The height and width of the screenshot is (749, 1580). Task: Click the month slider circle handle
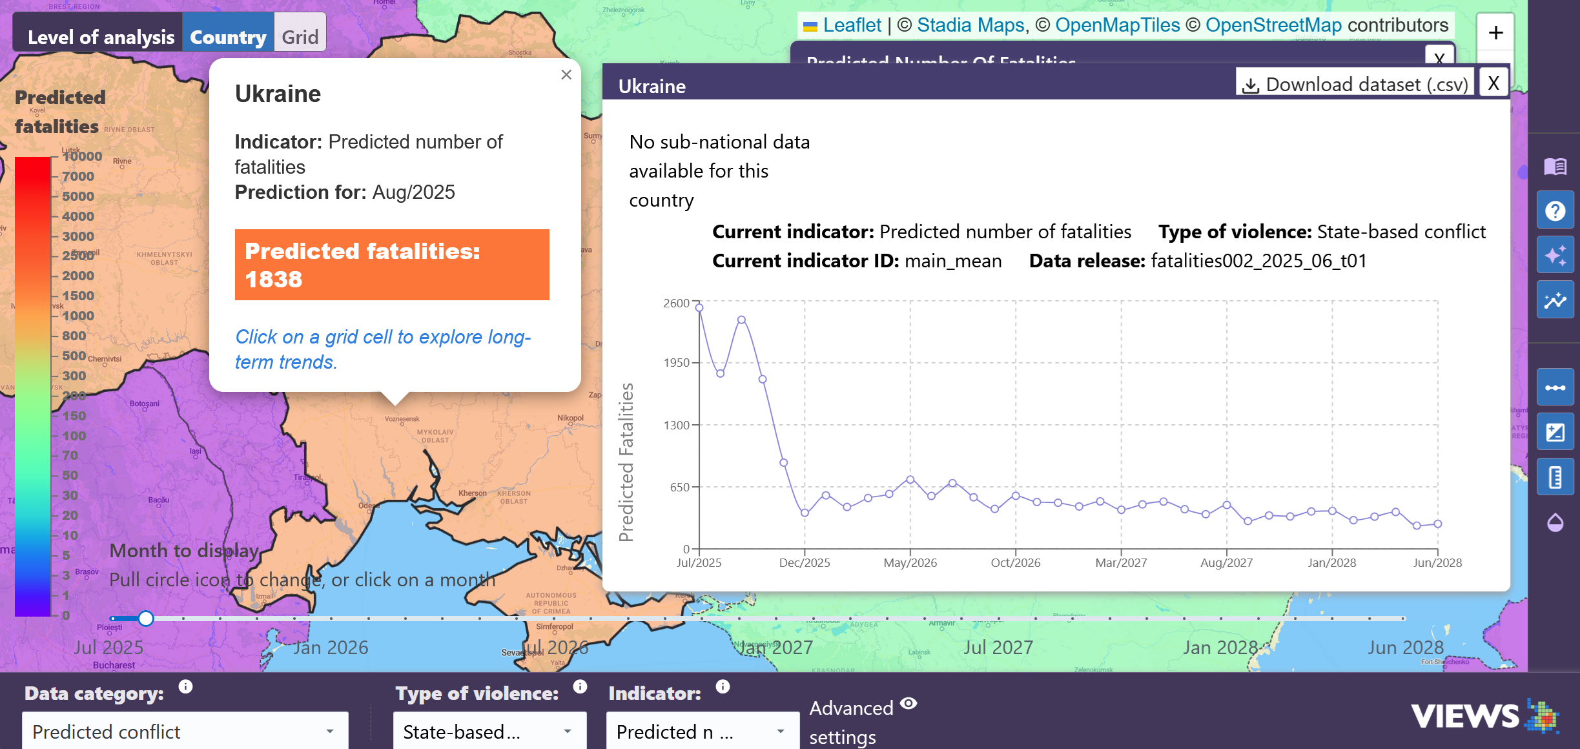[x=146, y=619]
